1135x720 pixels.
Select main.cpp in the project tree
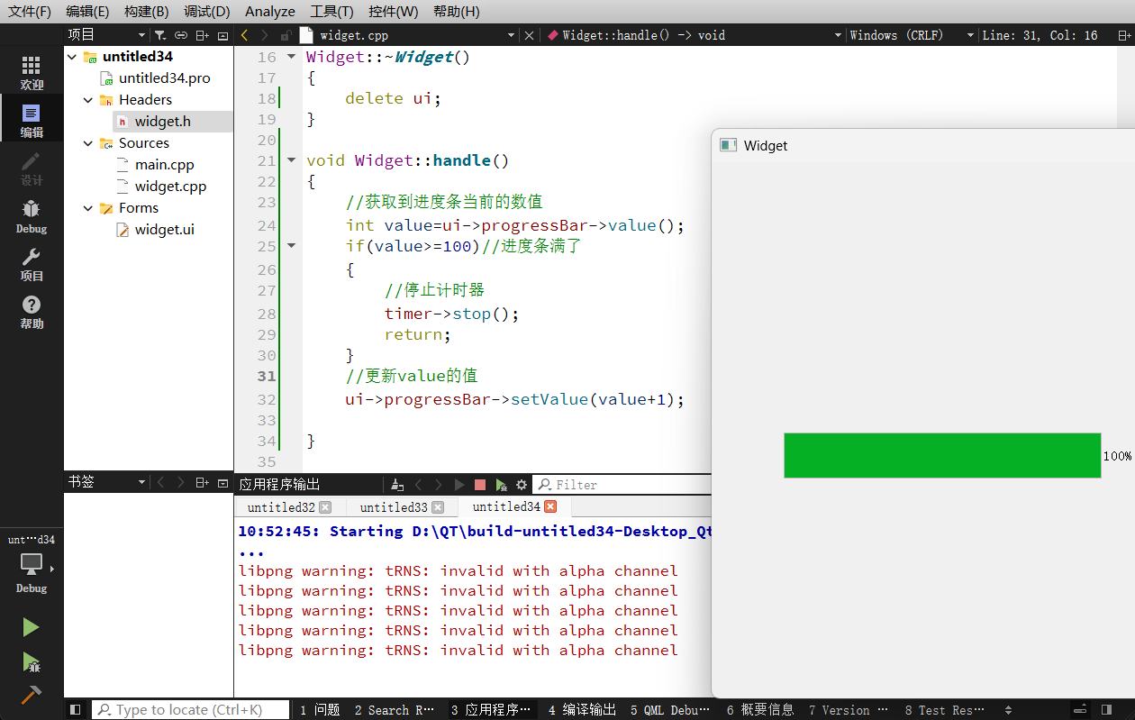pos(164,165)
